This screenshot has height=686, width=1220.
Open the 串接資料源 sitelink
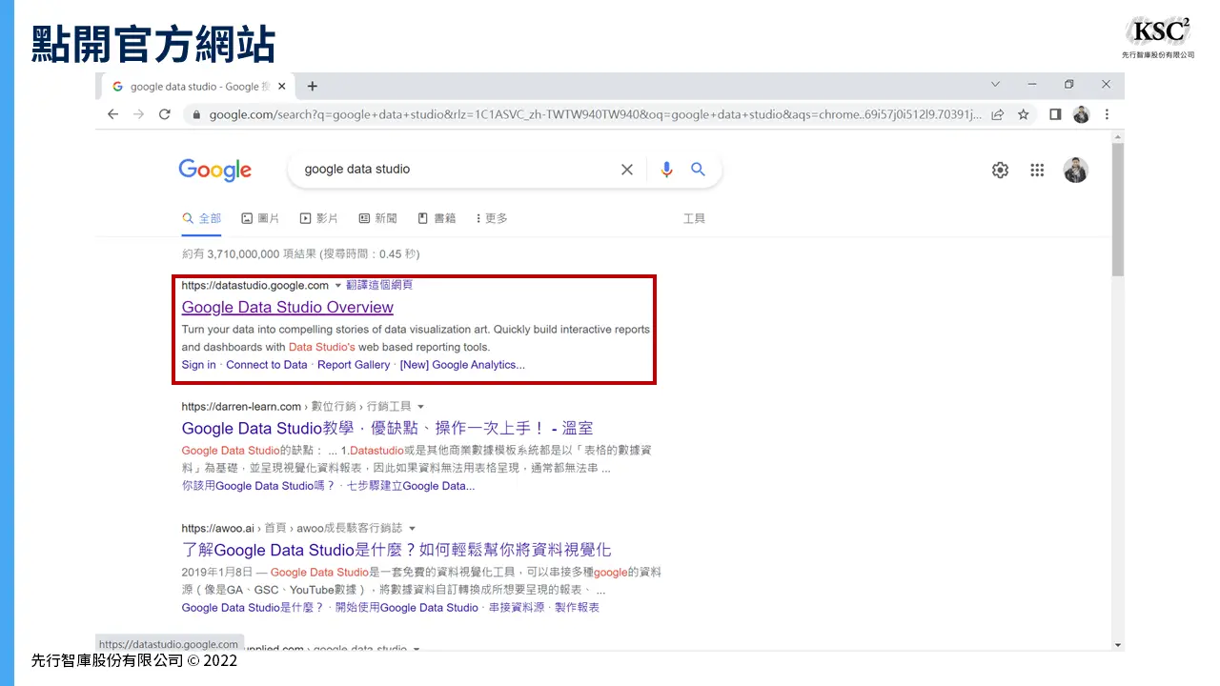coord(517,608)
